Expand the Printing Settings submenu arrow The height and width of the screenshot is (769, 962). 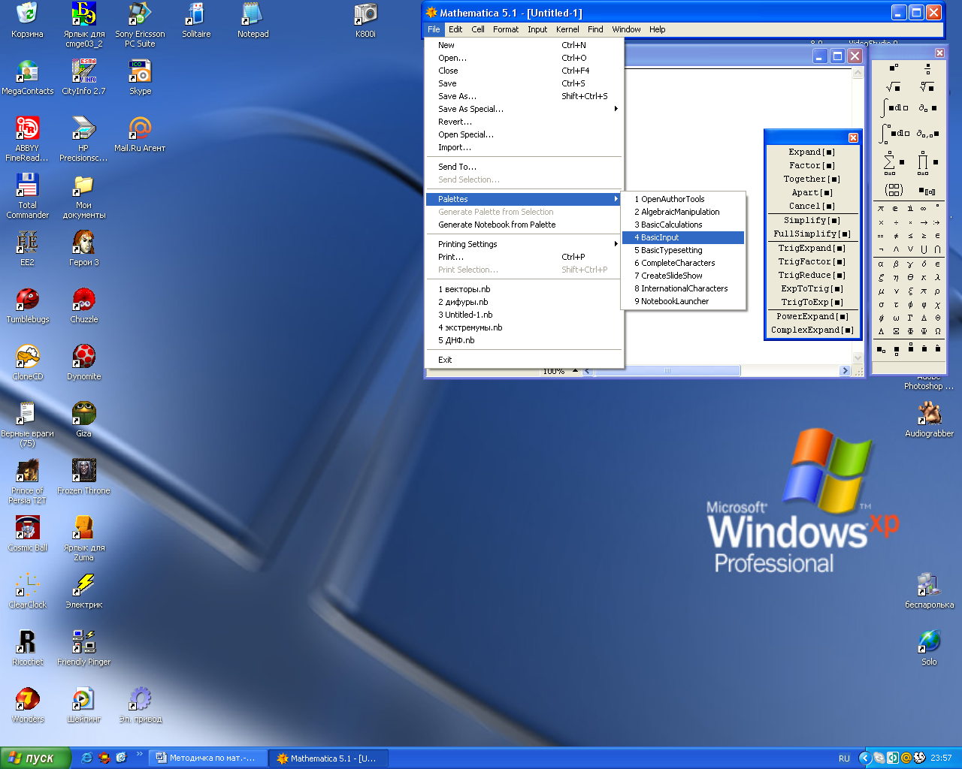click(x=616, y=244)
